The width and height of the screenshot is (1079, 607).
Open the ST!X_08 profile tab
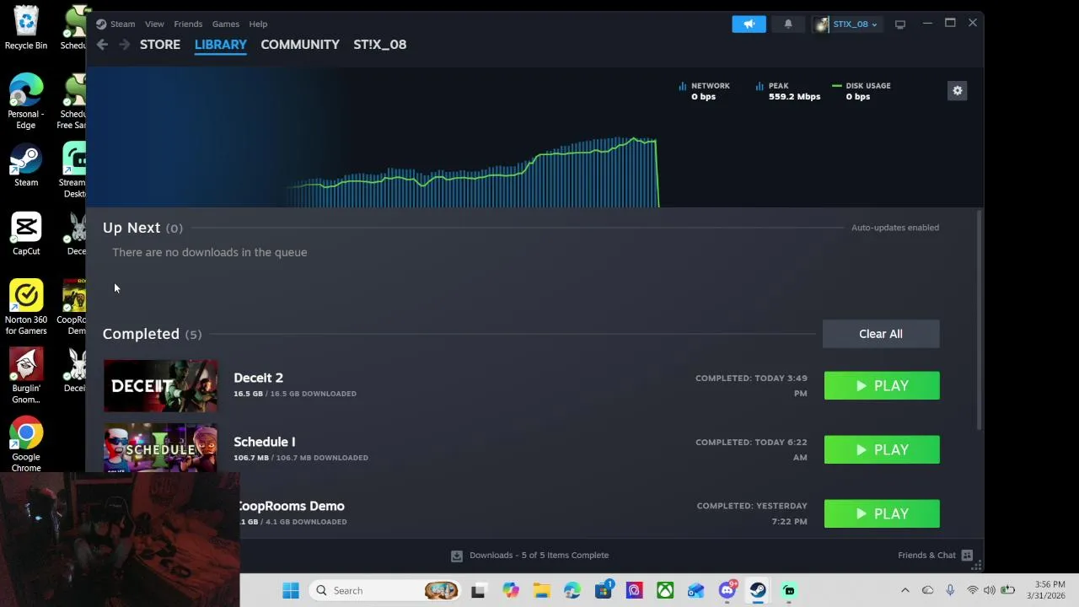(380, 45)
